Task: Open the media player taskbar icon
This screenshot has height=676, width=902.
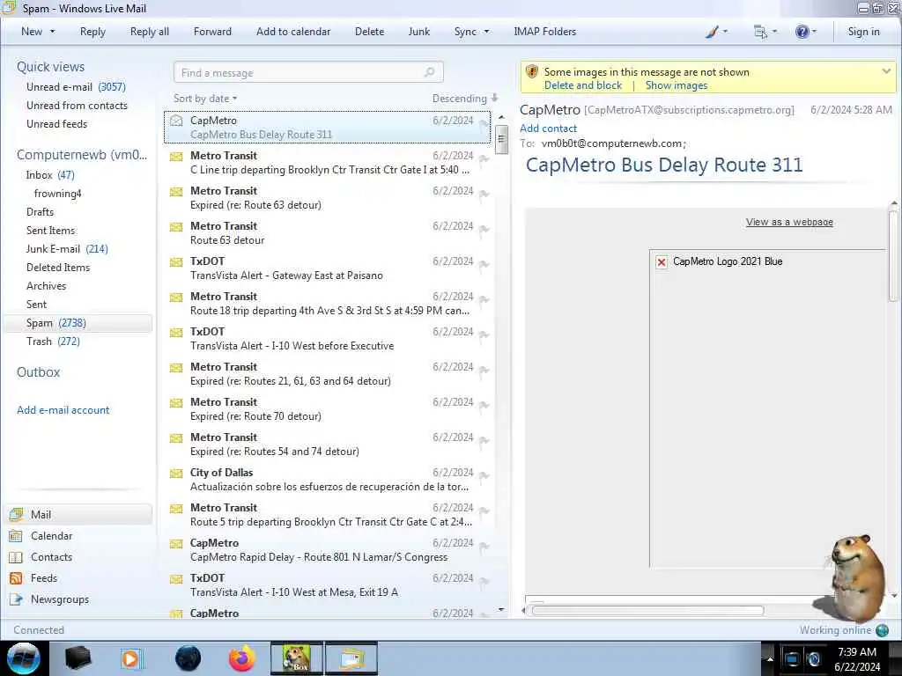Action: point(131,658)
